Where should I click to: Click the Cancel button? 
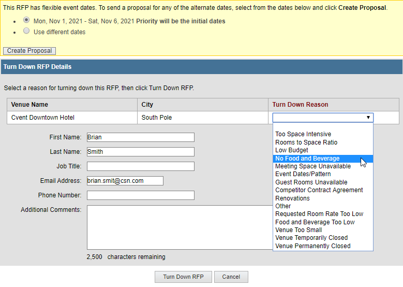pos(231,277)
